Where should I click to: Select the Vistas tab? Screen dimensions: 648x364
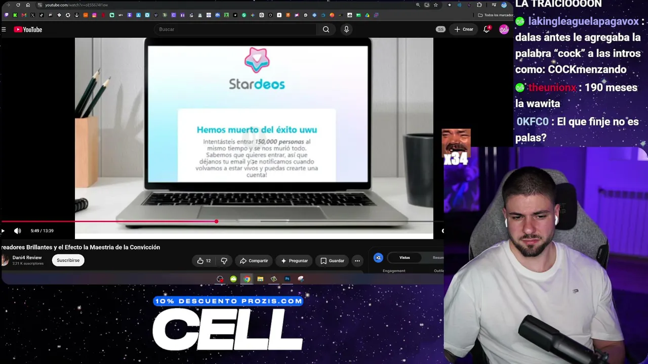coord(404,258)
